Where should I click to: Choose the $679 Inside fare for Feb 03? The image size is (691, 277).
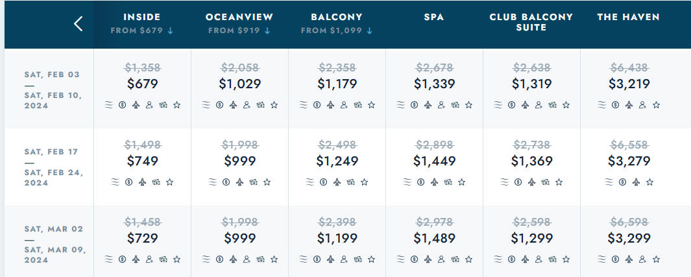pyautogui.click(x=142, y=84)
